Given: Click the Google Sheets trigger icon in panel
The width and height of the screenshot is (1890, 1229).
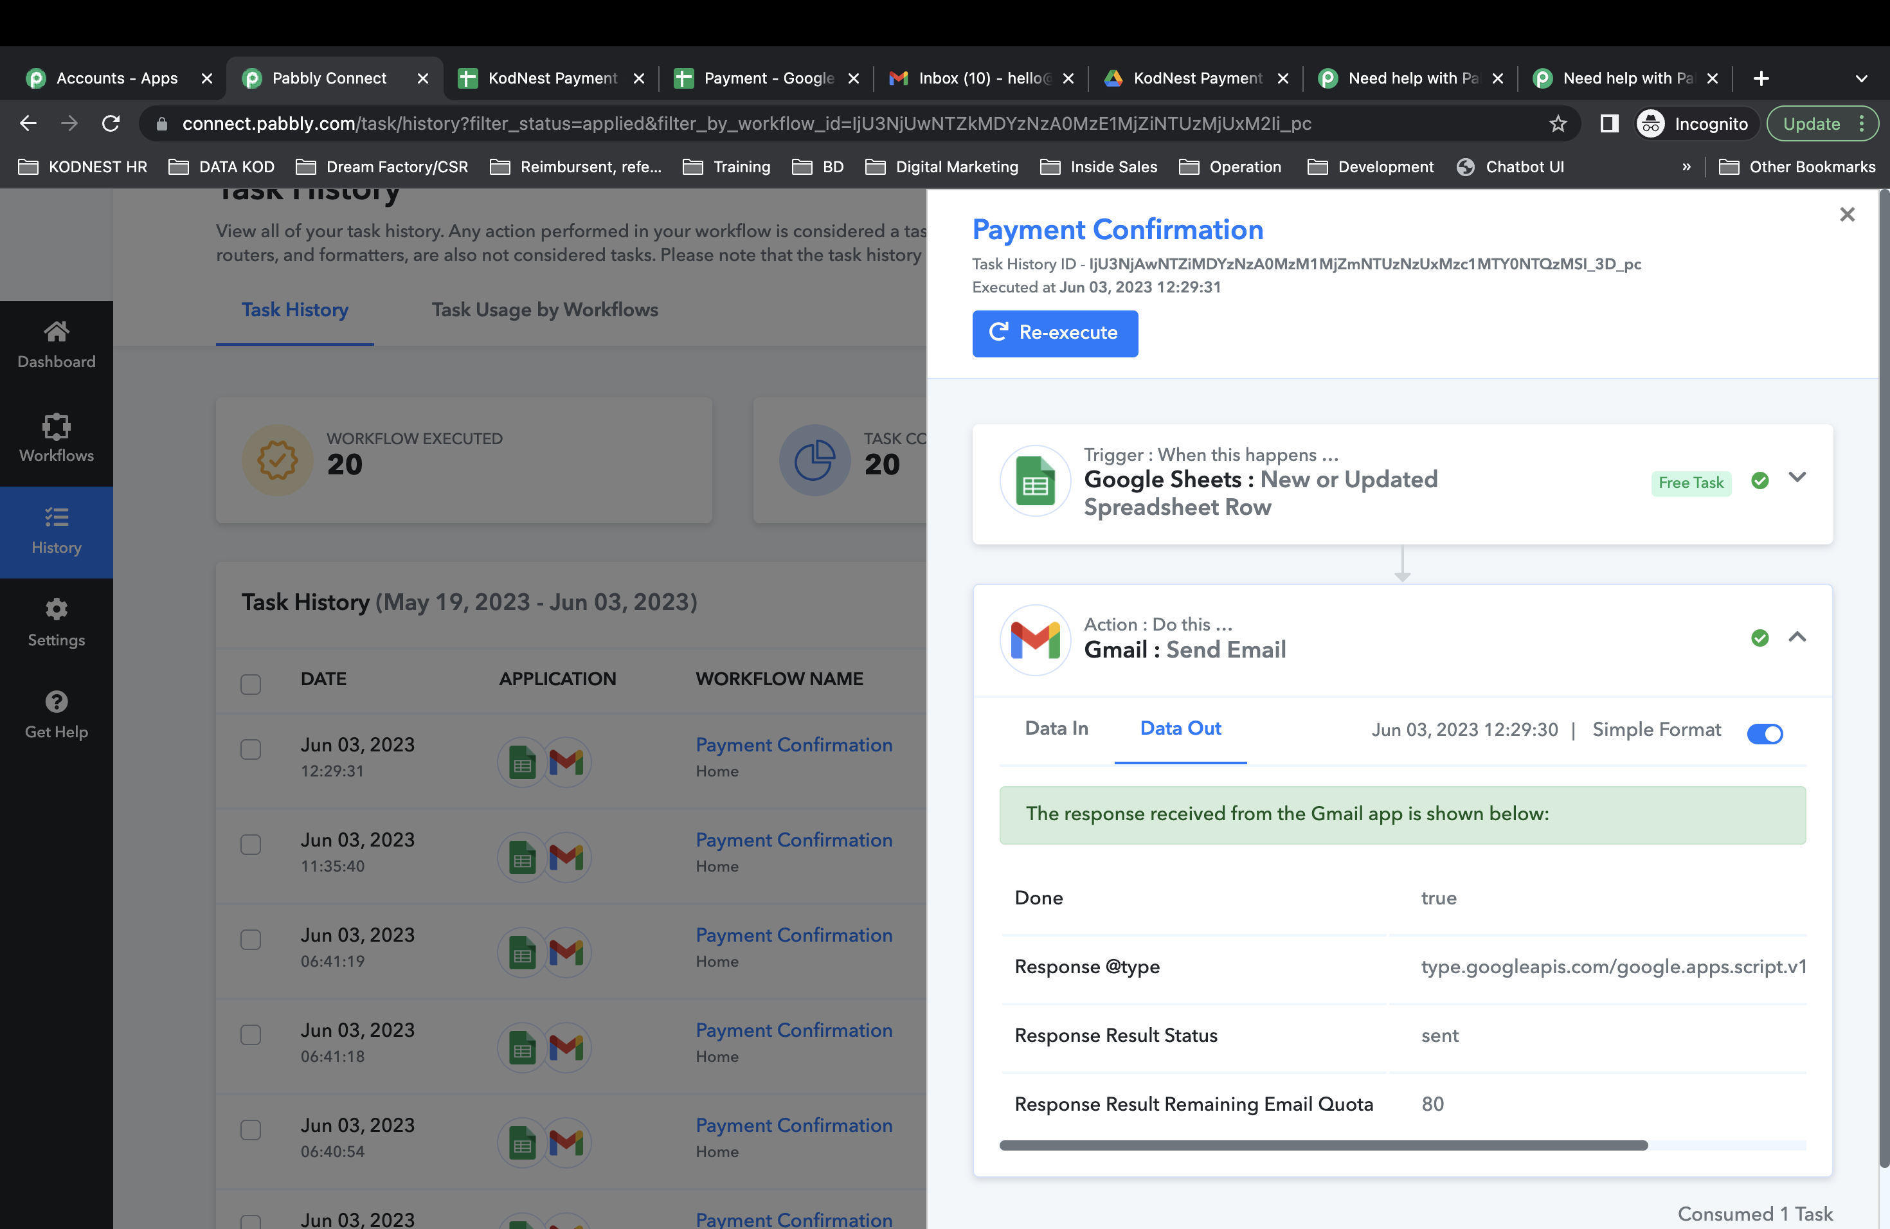Looking at the screenshot, I should [1036, 481].
